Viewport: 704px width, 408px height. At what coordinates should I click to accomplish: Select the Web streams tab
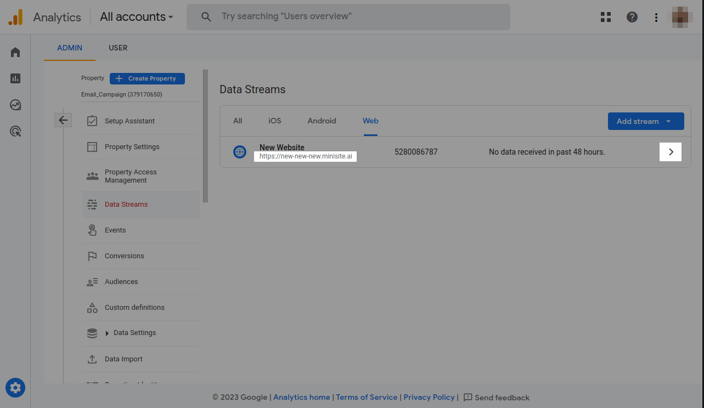point(370,121)
